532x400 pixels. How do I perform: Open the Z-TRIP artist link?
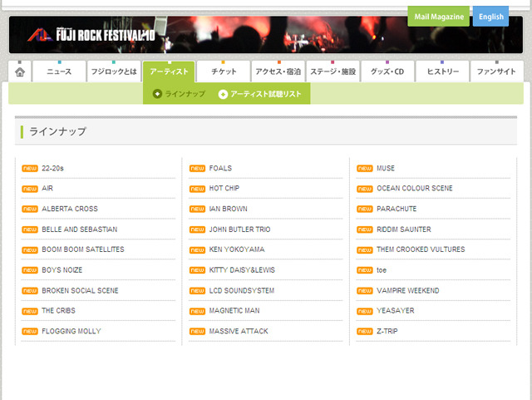coord(387,331)
